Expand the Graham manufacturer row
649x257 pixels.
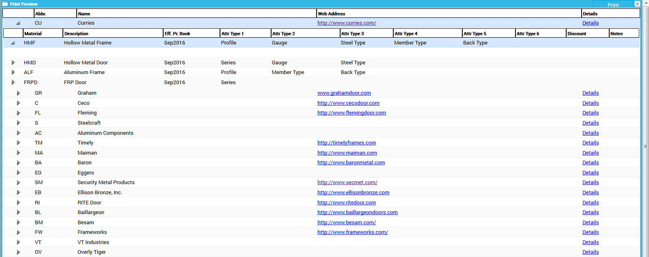point(18,93)
